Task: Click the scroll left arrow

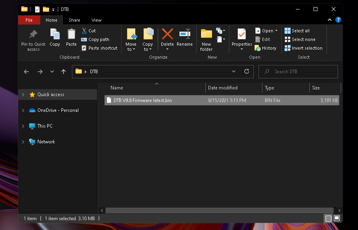Action: [102, 210]
